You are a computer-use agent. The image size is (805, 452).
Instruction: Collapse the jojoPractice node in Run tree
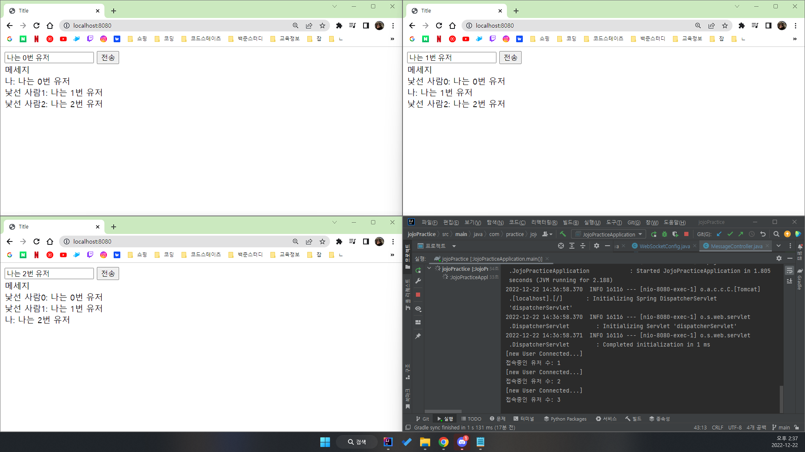[429, 268]
